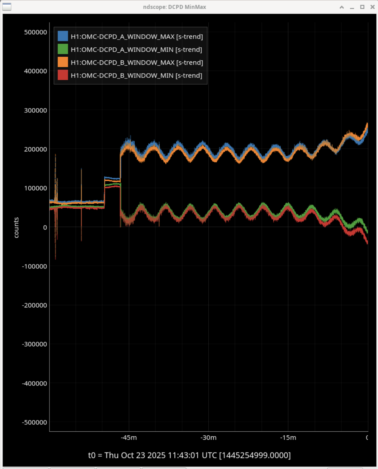Click the blue DCPD_A_WINDOW_MAX legend swatch
This screenshot has width=378, height=469.
pos(63,36)
